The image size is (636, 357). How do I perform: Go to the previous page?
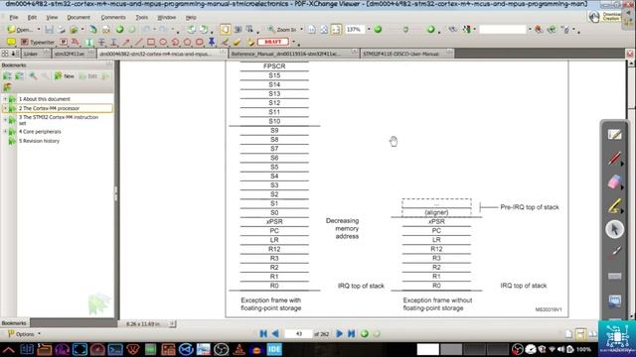point(275,333)
